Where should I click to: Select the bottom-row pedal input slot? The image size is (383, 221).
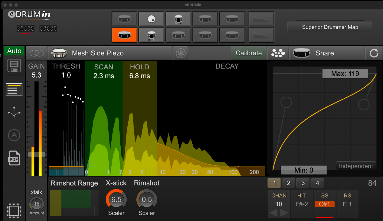261,35
